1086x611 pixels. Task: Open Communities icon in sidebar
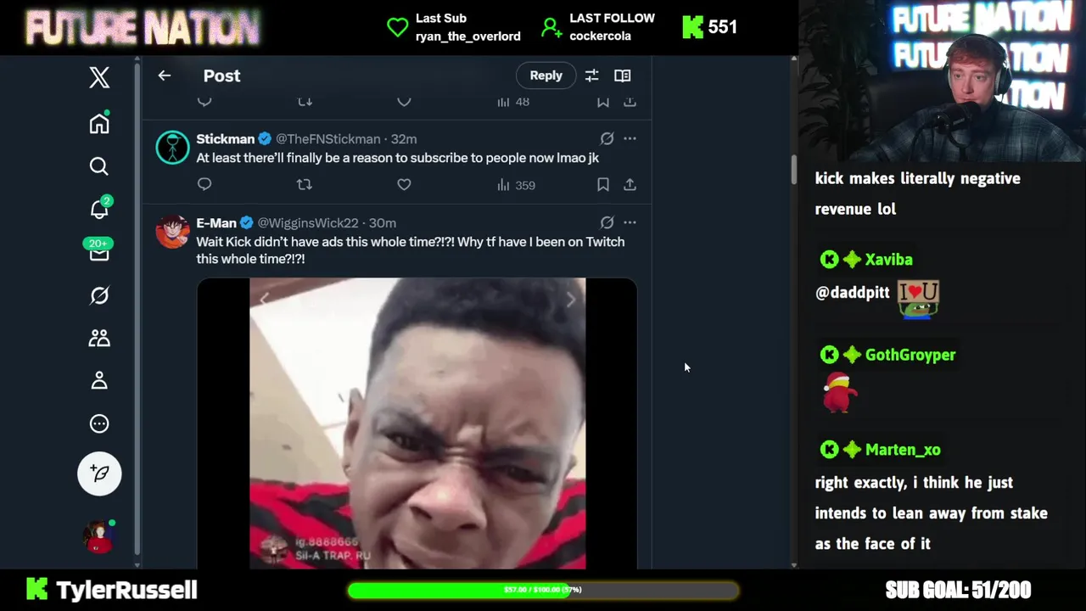99,338
